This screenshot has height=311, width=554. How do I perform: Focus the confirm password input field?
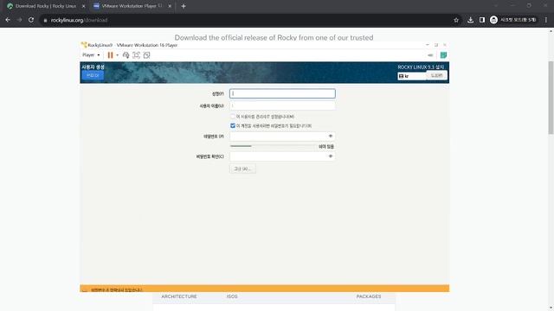point(282,156)
